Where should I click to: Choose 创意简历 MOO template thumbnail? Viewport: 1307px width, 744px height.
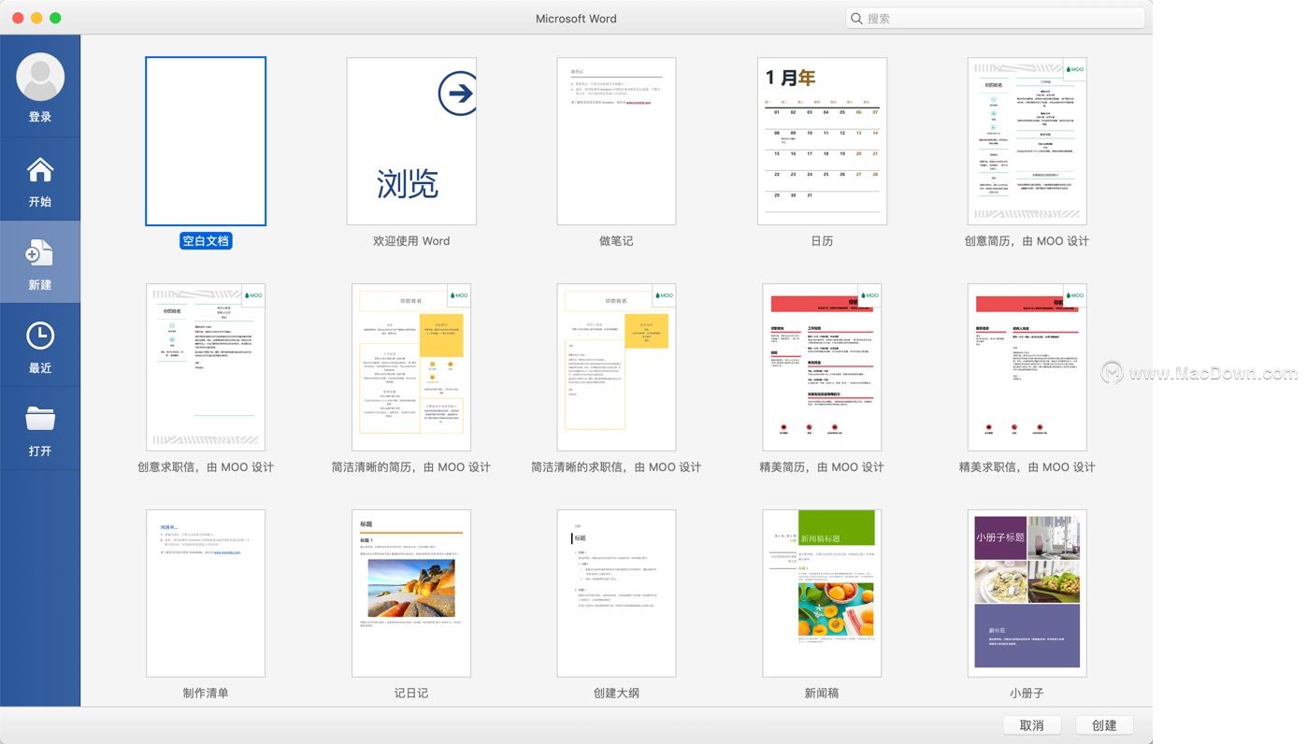tap(1027, 141)
